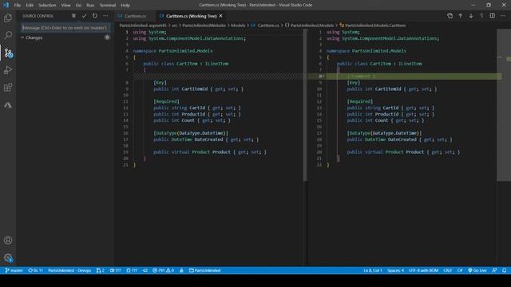Click the src breadcrumb segment
Viewport: 511px width, 287px height.
[x=174, y=26]
